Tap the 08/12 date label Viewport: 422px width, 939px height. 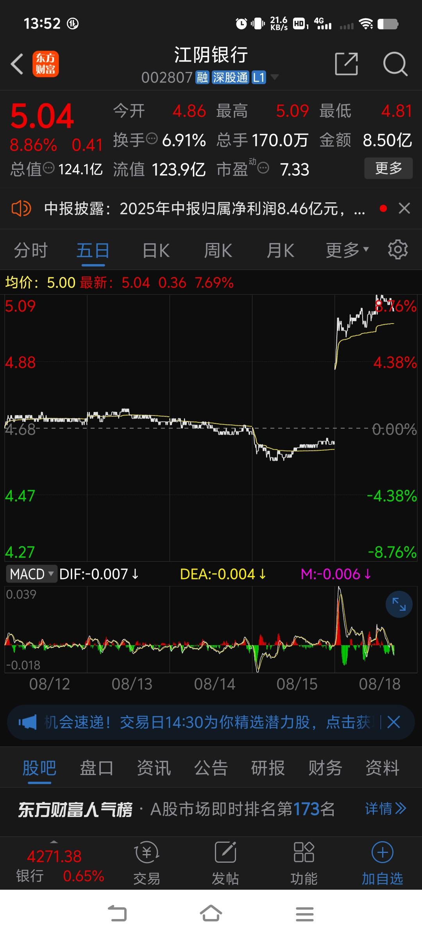click(50, 684)
